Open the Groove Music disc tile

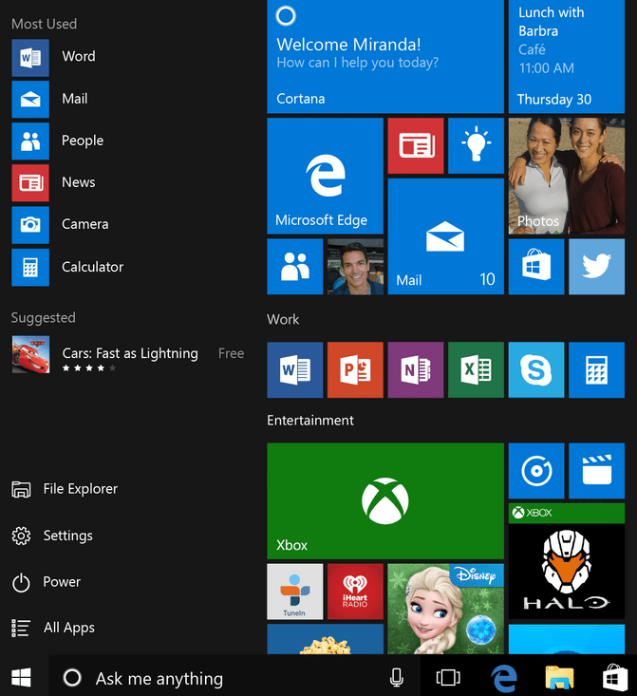point(536,471)
